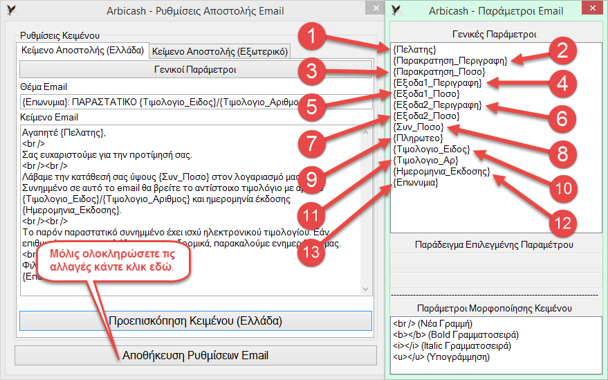
Task: Click the email text scrollbar up arrow
Action: pyautogui.click(x=365, y=132)
